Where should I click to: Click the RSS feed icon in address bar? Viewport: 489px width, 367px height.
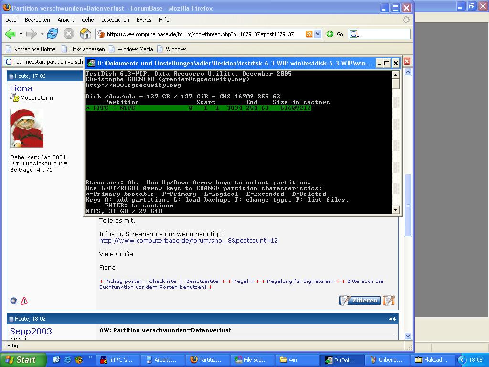(x=309, y=34)
